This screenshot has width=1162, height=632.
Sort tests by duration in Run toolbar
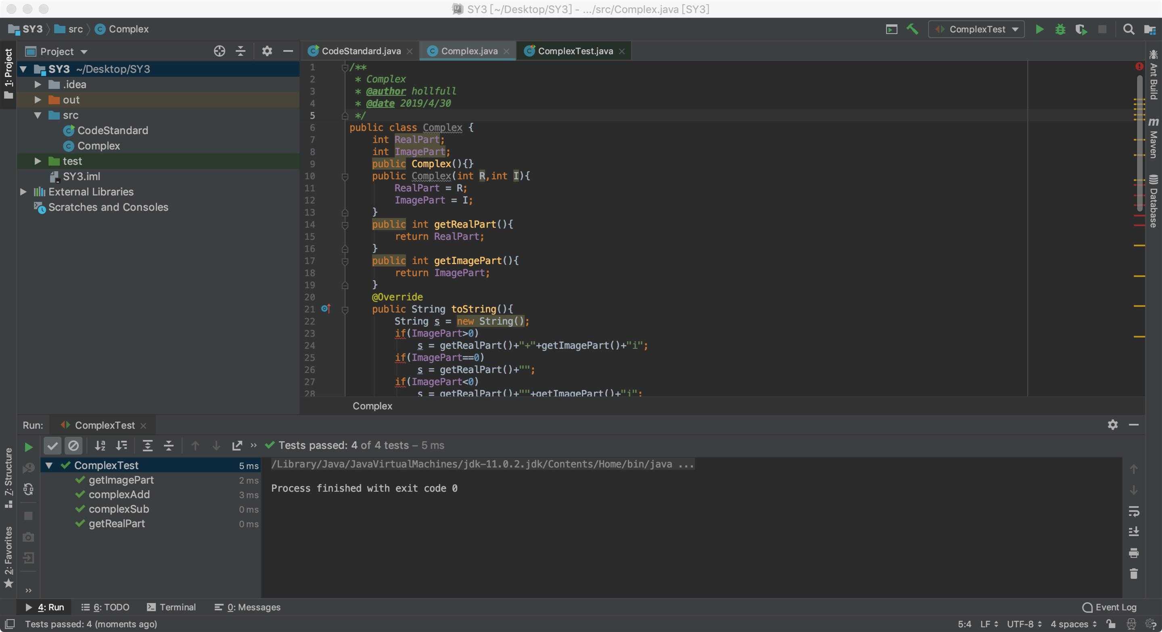(121, 446)
